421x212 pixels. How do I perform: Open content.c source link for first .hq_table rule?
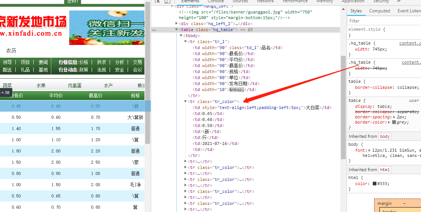(410, 43)
